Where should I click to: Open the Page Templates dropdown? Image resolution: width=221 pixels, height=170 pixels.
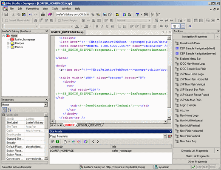coord(165,136)
